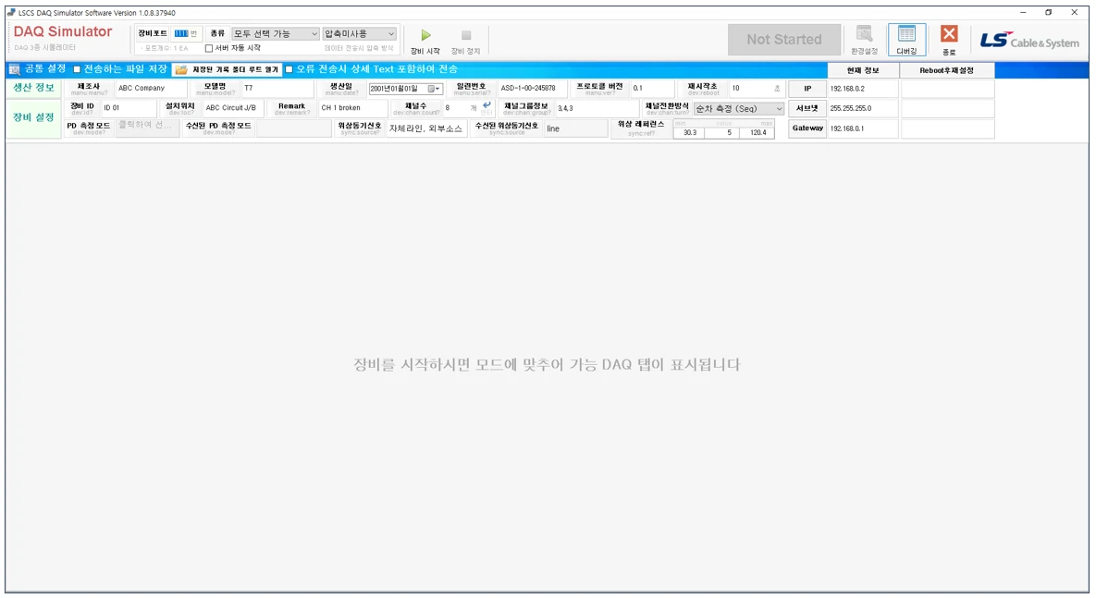Screen dimensions: 1096x598
Task: Click the 공통 설정 label text
Action: pyautogui.click(x=45, y=68)
